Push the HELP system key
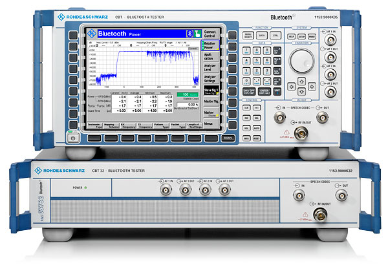388x278 pixels. click(291, 37)
